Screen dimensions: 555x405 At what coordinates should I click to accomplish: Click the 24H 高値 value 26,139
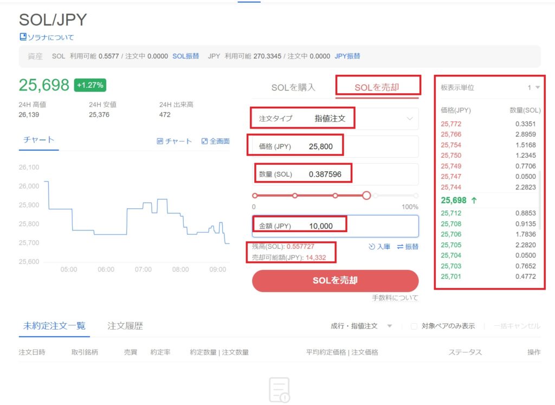pyautogui.click(x=29, y=115)
